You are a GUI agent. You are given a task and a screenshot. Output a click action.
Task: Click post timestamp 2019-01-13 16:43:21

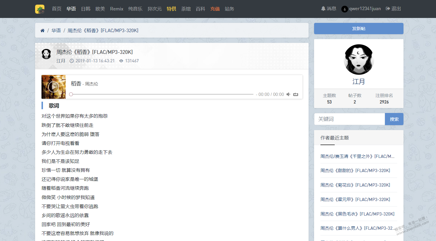click(x=95, y=61)
